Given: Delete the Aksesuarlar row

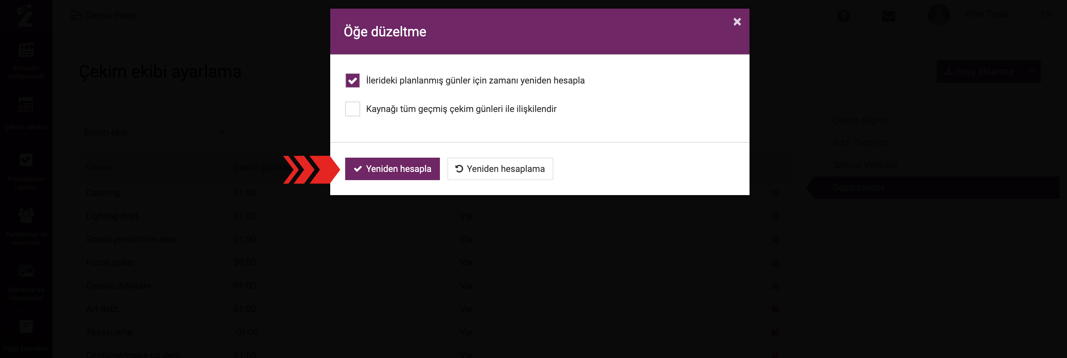Looking at the screenshot, I should 775,333.
